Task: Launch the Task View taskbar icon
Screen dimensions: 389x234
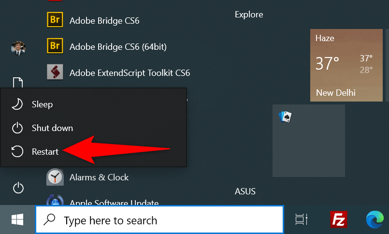Action: pos(302,220)
